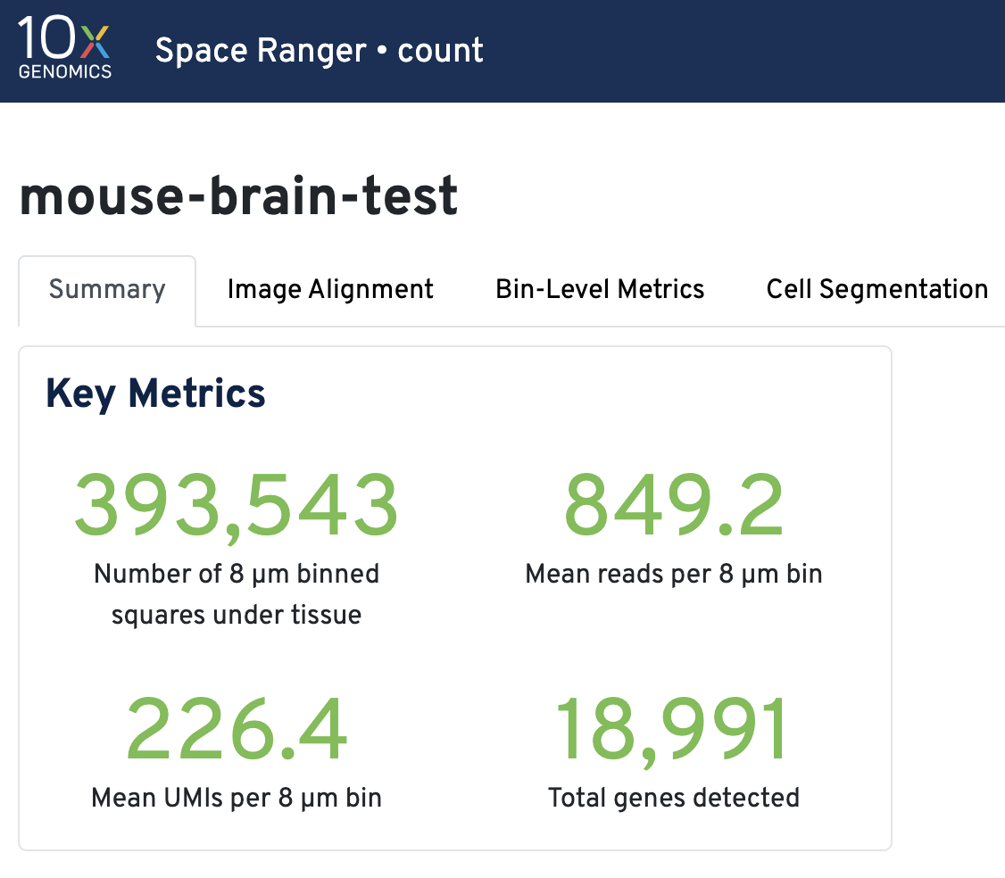The height and width of the screenshot is (878, 1005).
Task: Click the 18,991 genes detected value
Action: (673, 731)
